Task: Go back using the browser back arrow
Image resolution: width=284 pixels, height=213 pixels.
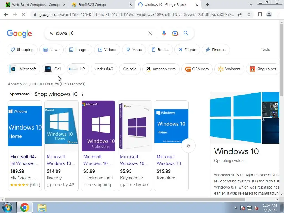Action: (6, 14)
